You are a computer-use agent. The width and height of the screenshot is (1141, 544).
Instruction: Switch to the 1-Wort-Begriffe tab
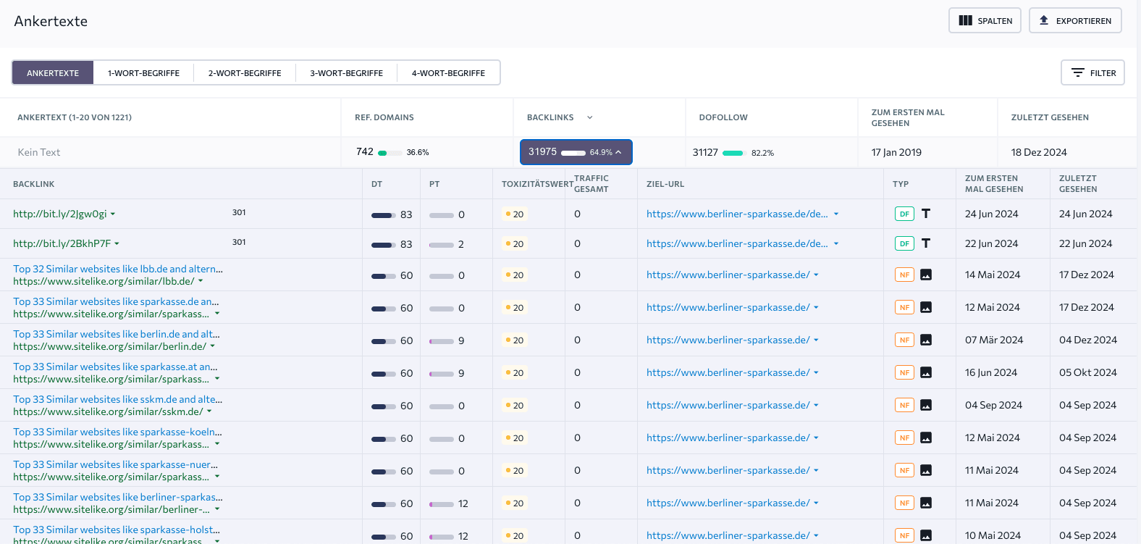pyautogui.click(x=143, y=72)
